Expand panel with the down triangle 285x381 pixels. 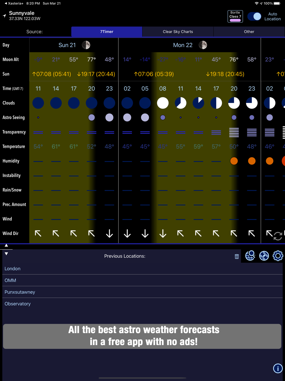(x=6, y=254)
